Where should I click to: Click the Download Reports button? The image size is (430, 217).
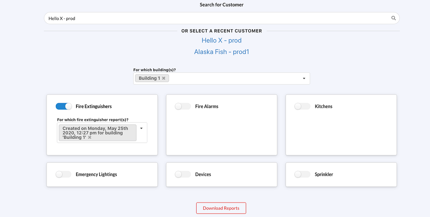[221, 208]
